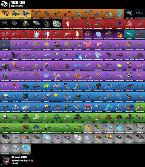The image size is (145, 167).
Task: Choose the Blue Streak glider
Action: pos(16,14)
